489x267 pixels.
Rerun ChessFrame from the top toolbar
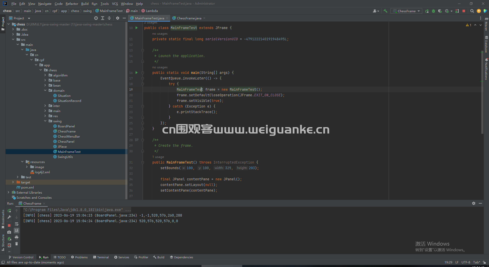pyautogui.click(x=427, y=11)
